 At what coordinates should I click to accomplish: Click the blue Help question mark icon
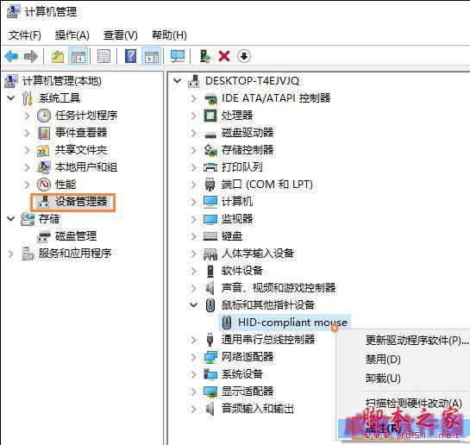(131, 56)
